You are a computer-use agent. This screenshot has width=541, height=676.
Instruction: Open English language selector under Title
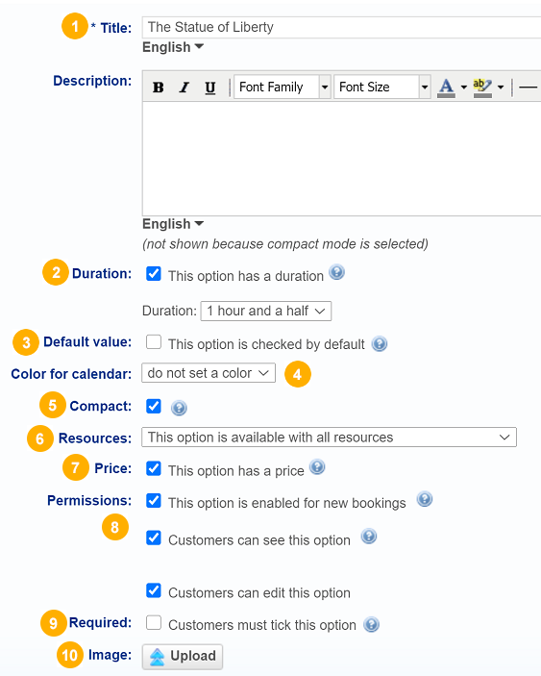173,47
